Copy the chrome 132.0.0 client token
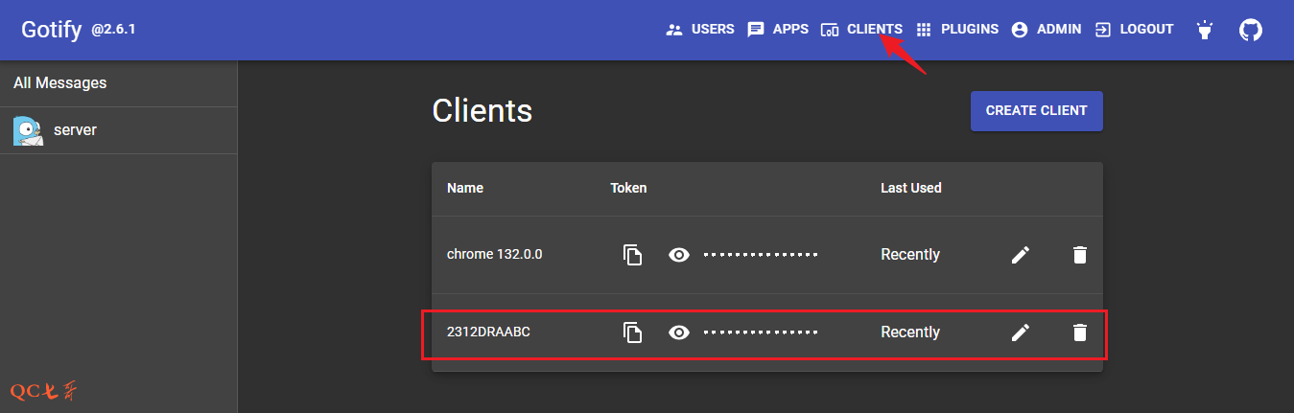The image size is (1294, 413). [x=632, y=255]
